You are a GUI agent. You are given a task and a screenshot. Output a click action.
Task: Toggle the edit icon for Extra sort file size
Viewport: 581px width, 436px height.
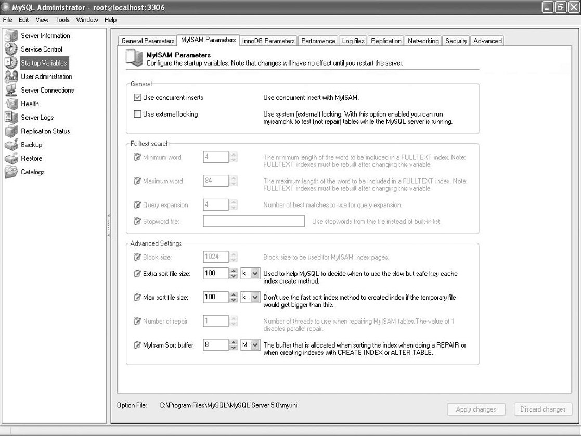pyautogui.click(x=137, y=274)
